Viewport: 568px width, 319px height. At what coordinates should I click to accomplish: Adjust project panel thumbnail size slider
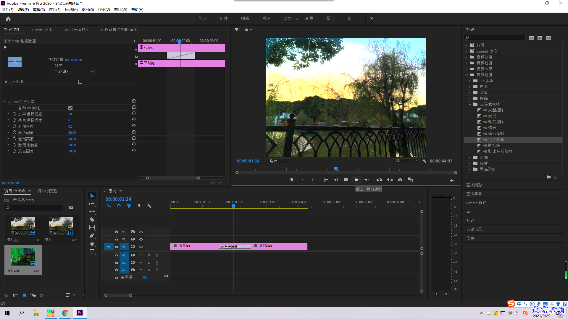(x=41, y=295)
